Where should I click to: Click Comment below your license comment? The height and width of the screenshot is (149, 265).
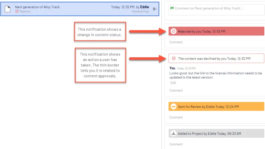[176, 91]
